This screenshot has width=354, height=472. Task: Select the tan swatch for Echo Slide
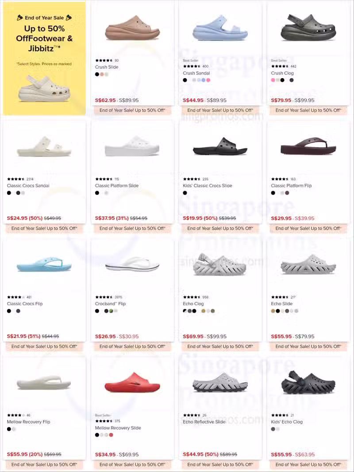pyautogui.click(x=273, y=311)
